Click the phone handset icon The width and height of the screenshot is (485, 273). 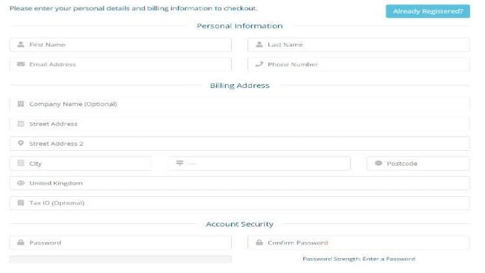259,65
